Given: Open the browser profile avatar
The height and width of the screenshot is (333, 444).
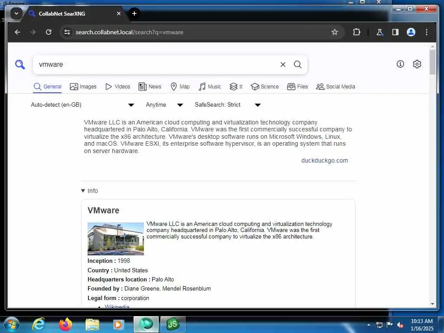Looking at the screenshot, I should 411,32.
